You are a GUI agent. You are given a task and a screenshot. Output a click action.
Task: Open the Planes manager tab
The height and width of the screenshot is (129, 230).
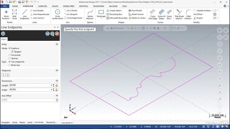(22, 123)
